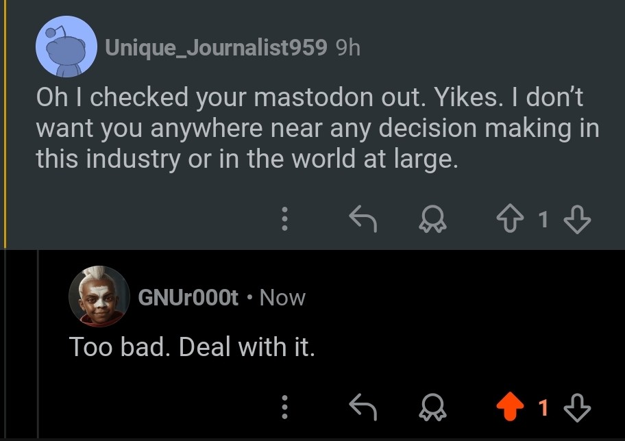
Task: Visit the GNUr000t username profile link
Action: (x=188, y=297)
